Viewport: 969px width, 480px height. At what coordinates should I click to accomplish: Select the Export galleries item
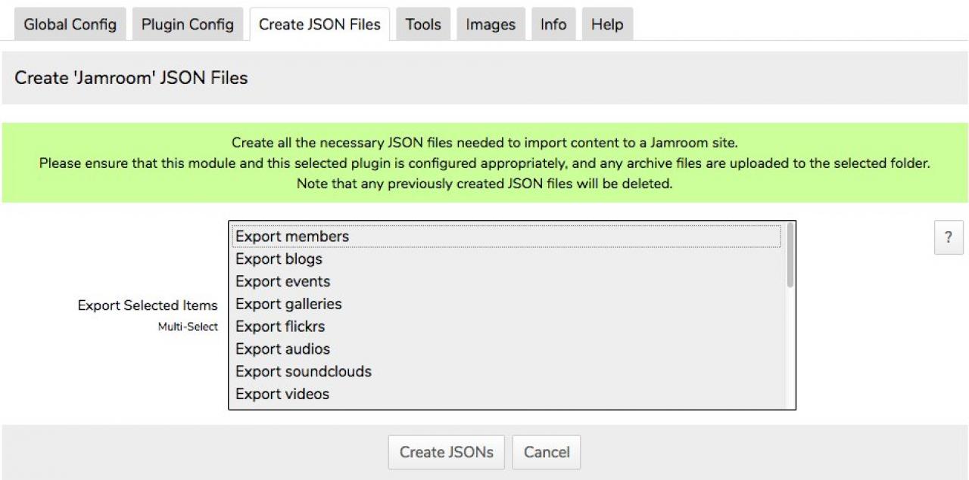288,304
